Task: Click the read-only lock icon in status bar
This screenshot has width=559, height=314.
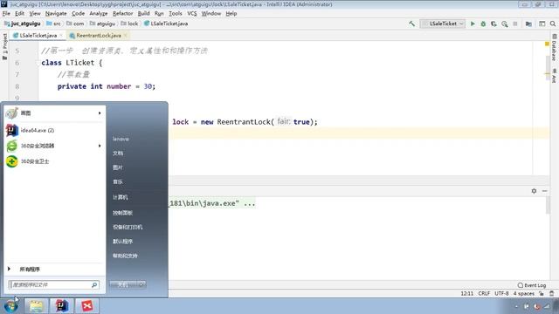Action: click(x=542, y=294)
